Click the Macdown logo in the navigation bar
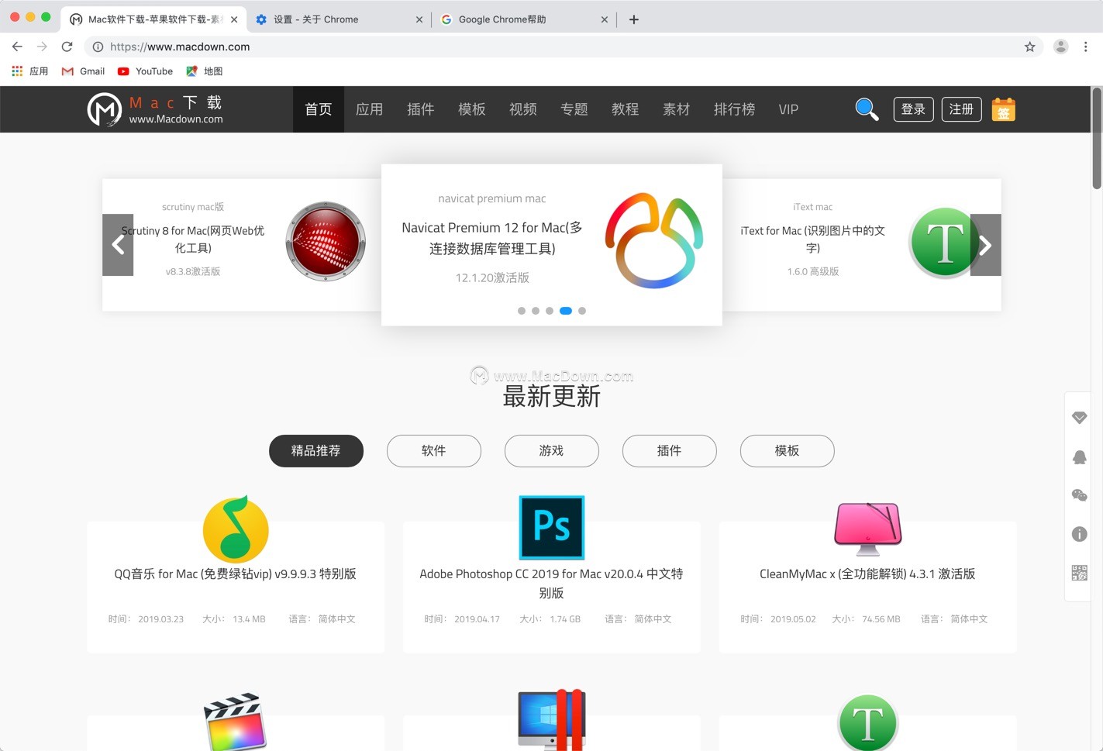This screenshot has height=751, width=1103. point(153,109)
